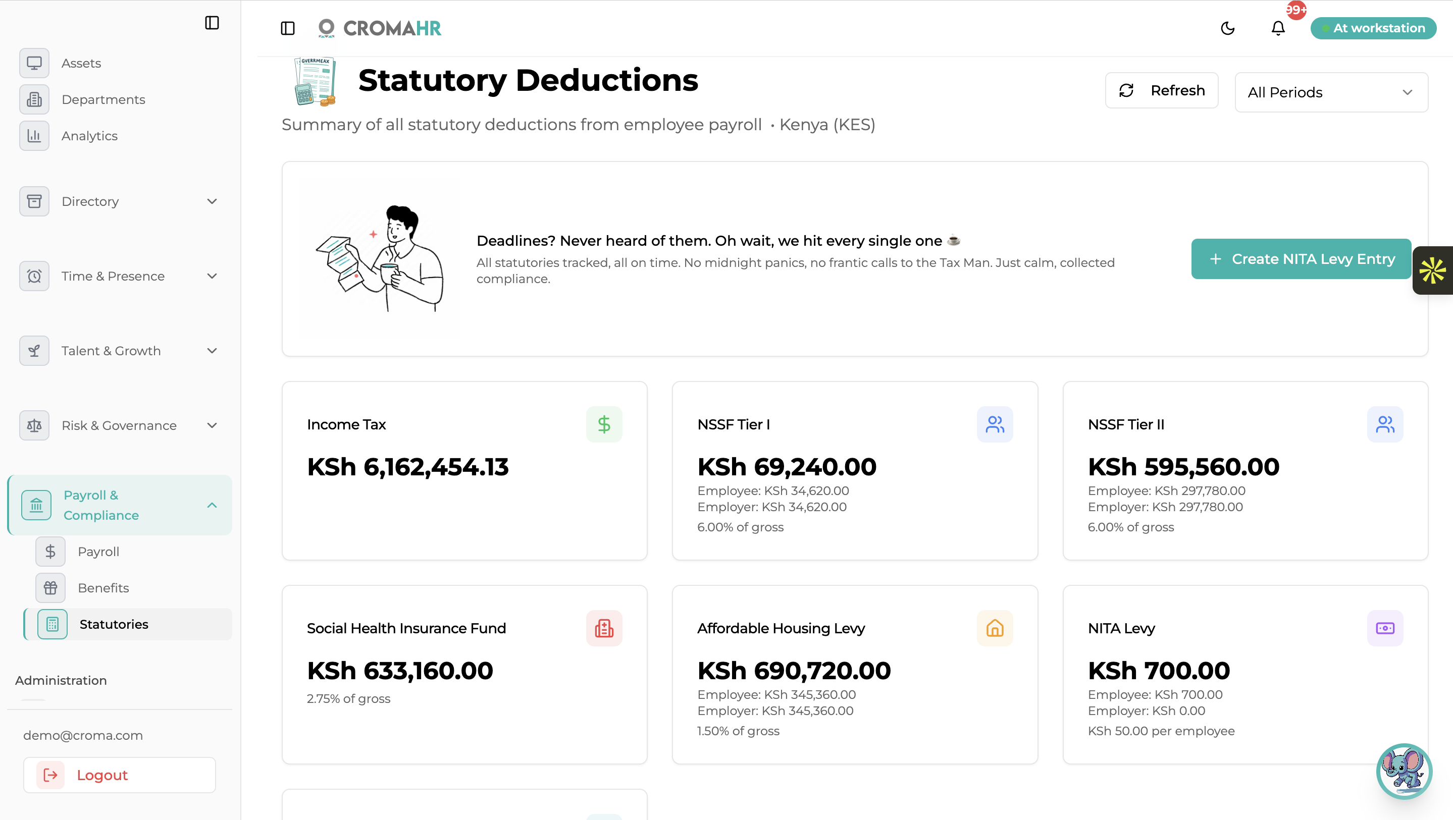This screenshot has width=1453, height=820.
Task: Click the Statutory Deductions heading
Action: click(x=528, y=80)
